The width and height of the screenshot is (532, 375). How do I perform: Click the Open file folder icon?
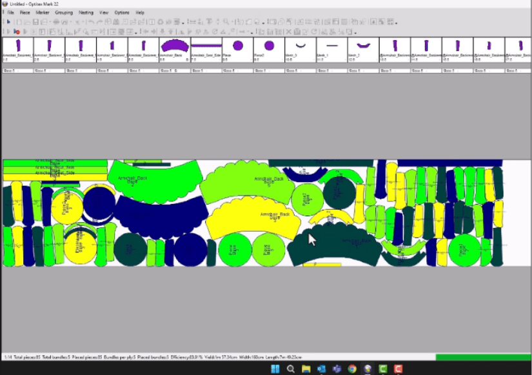(x=27, y=22)
